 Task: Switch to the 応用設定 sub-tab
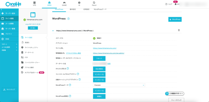point(86,9)
